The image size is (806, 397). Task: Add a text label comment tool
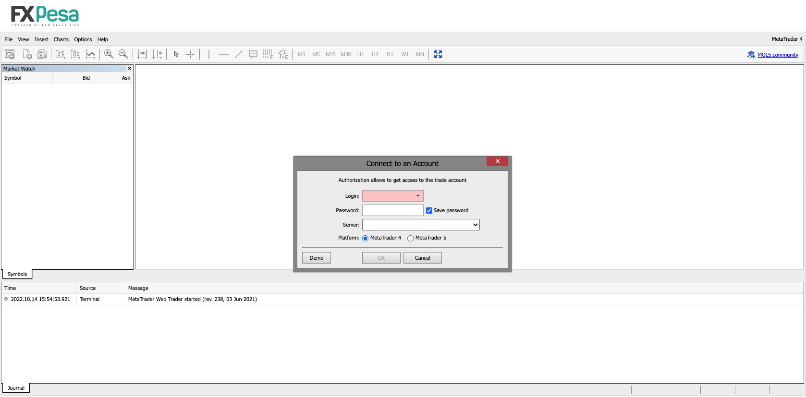tap(253, 54)
